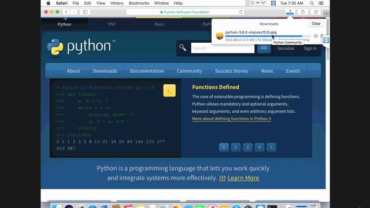Open the Success Stories navigation menu
Viewport: 370px width, 208px height.
click(x=231, y=71)
